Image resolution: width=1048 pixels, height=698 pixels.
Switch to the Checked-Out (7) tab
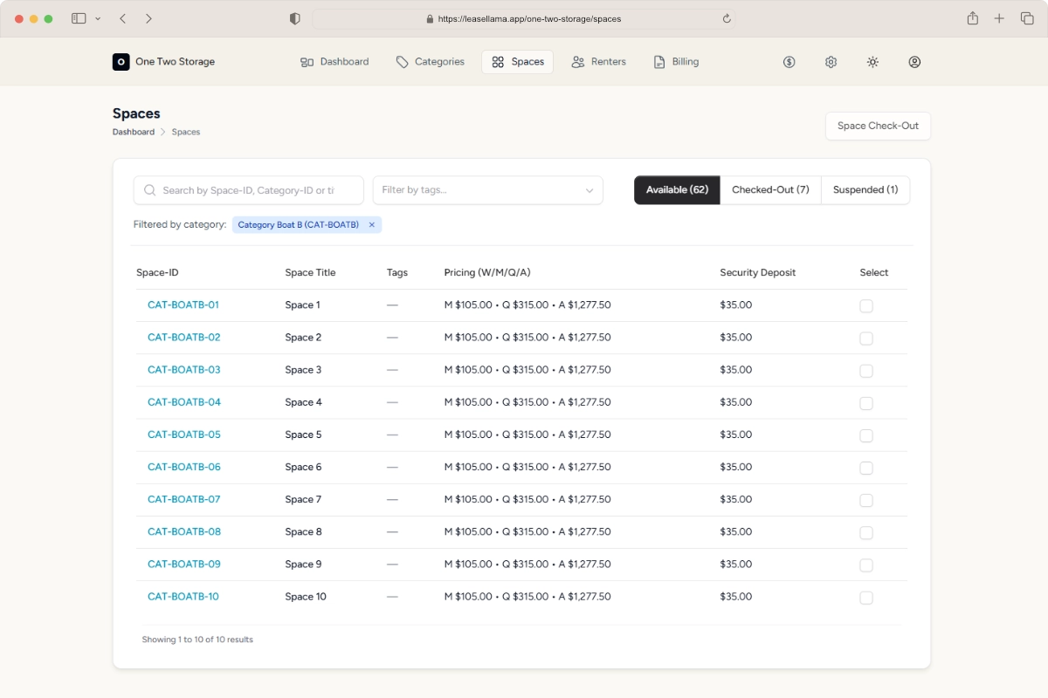tap(770, 190)
